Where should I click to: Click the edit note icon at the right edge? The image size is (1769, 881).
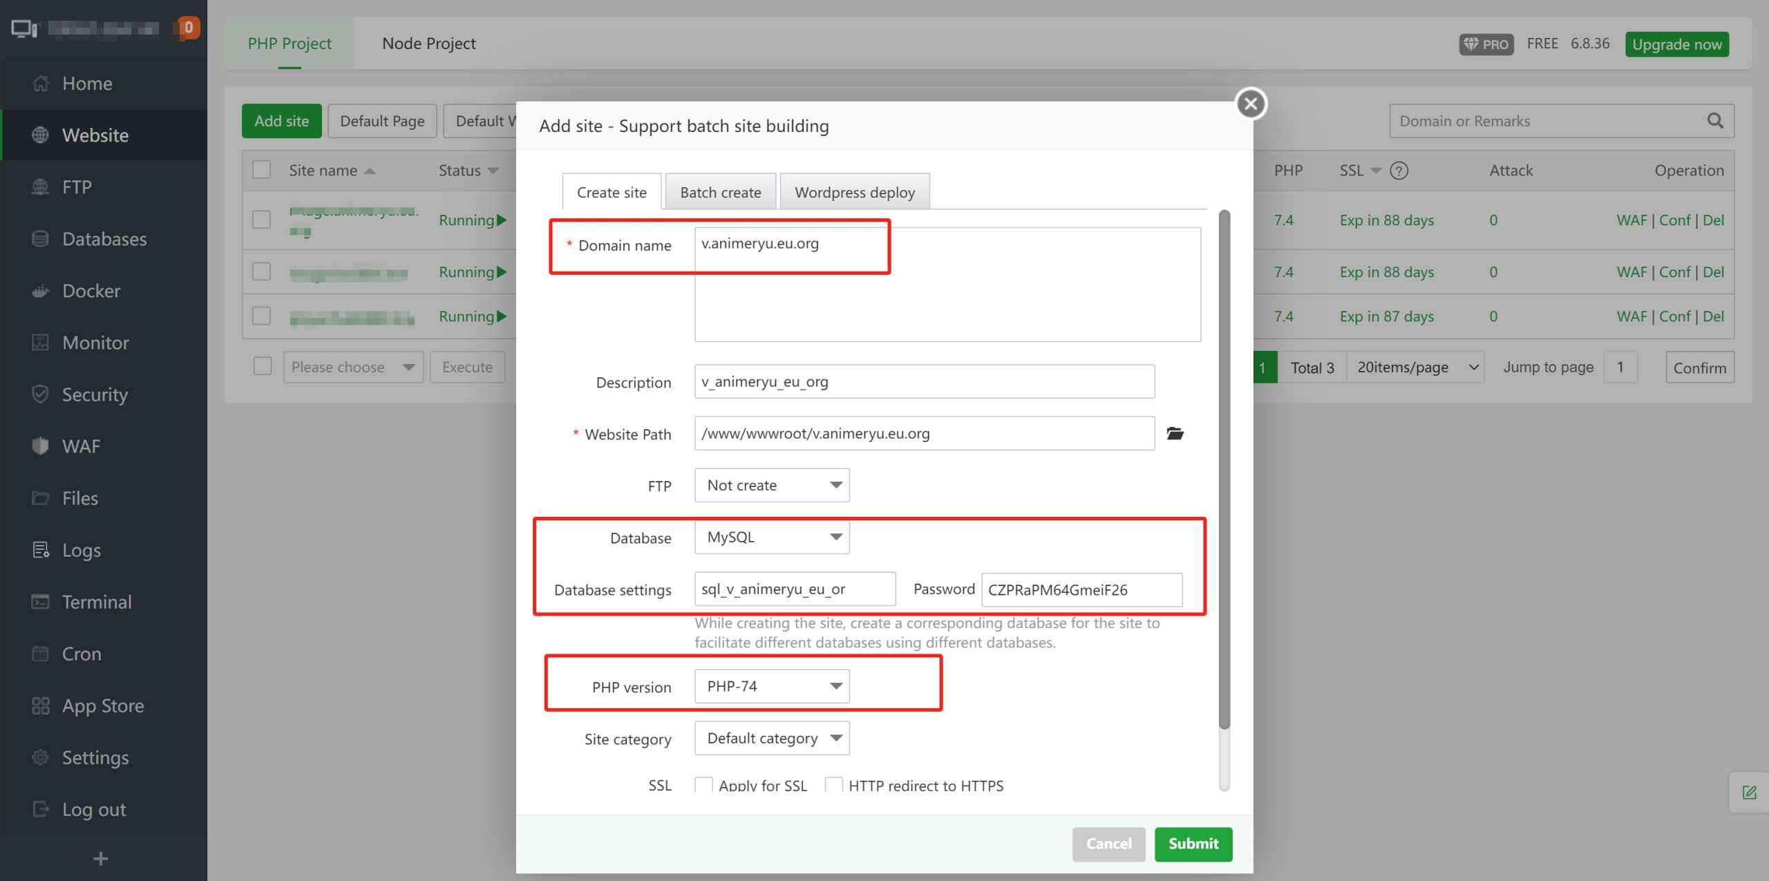tap(1749, 793)
